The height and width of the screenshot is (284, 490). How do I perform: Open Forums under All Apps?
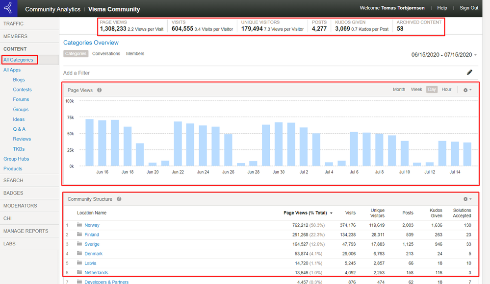coord(21,99)
